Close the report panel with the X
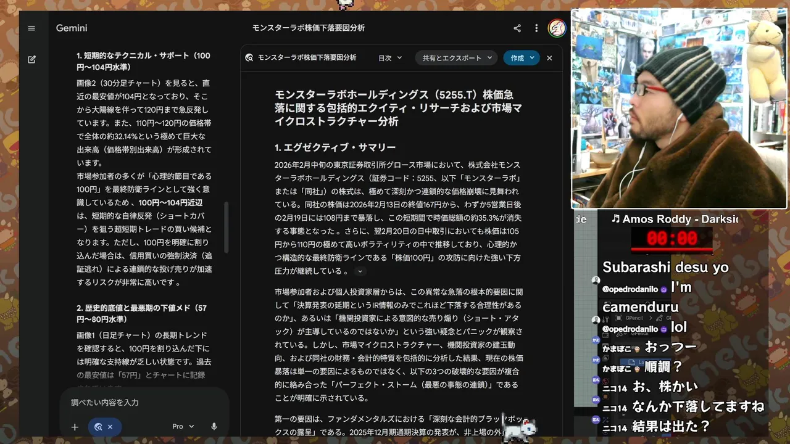This screenshot has height=444, width=790. click(549, 58)
